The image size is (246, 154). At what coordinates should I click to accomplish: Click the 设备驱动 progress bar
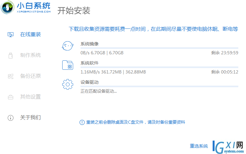click(159, 86)
